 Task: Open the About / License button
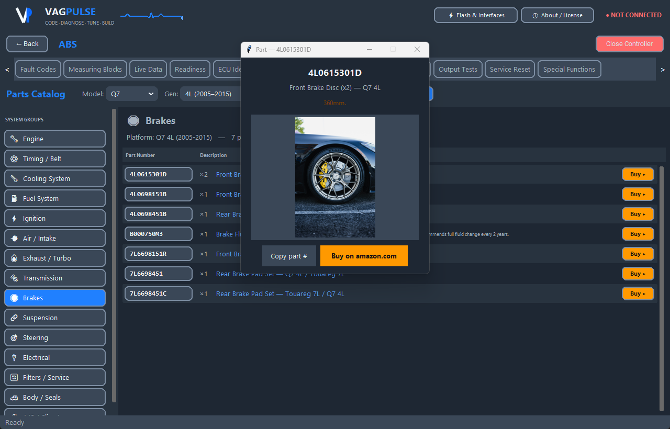point(557,15)
